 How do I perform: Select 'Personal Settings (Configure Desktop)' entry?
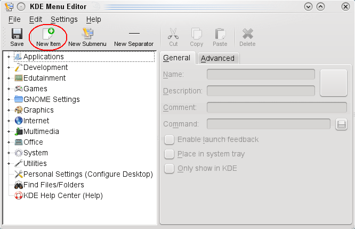(88, 174)
